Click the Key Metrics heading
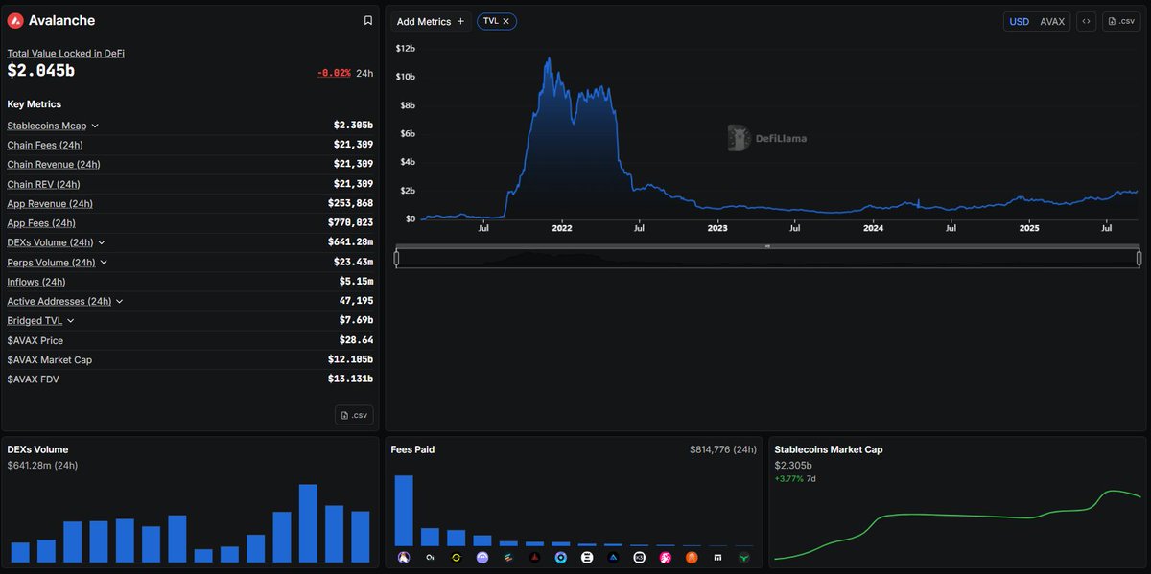 (34, 103)
